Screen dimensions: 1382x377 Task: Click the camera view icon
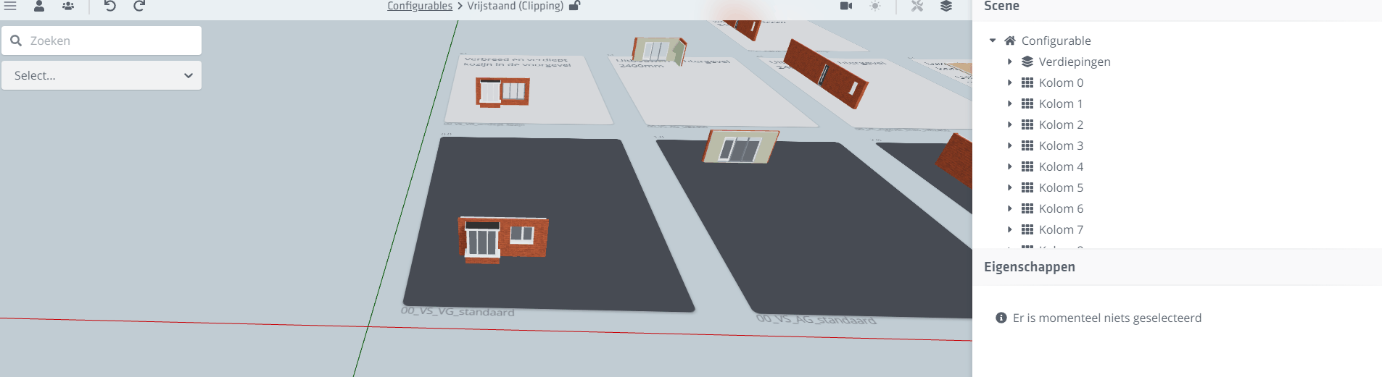pyautogui.click(x=846, y=6)
